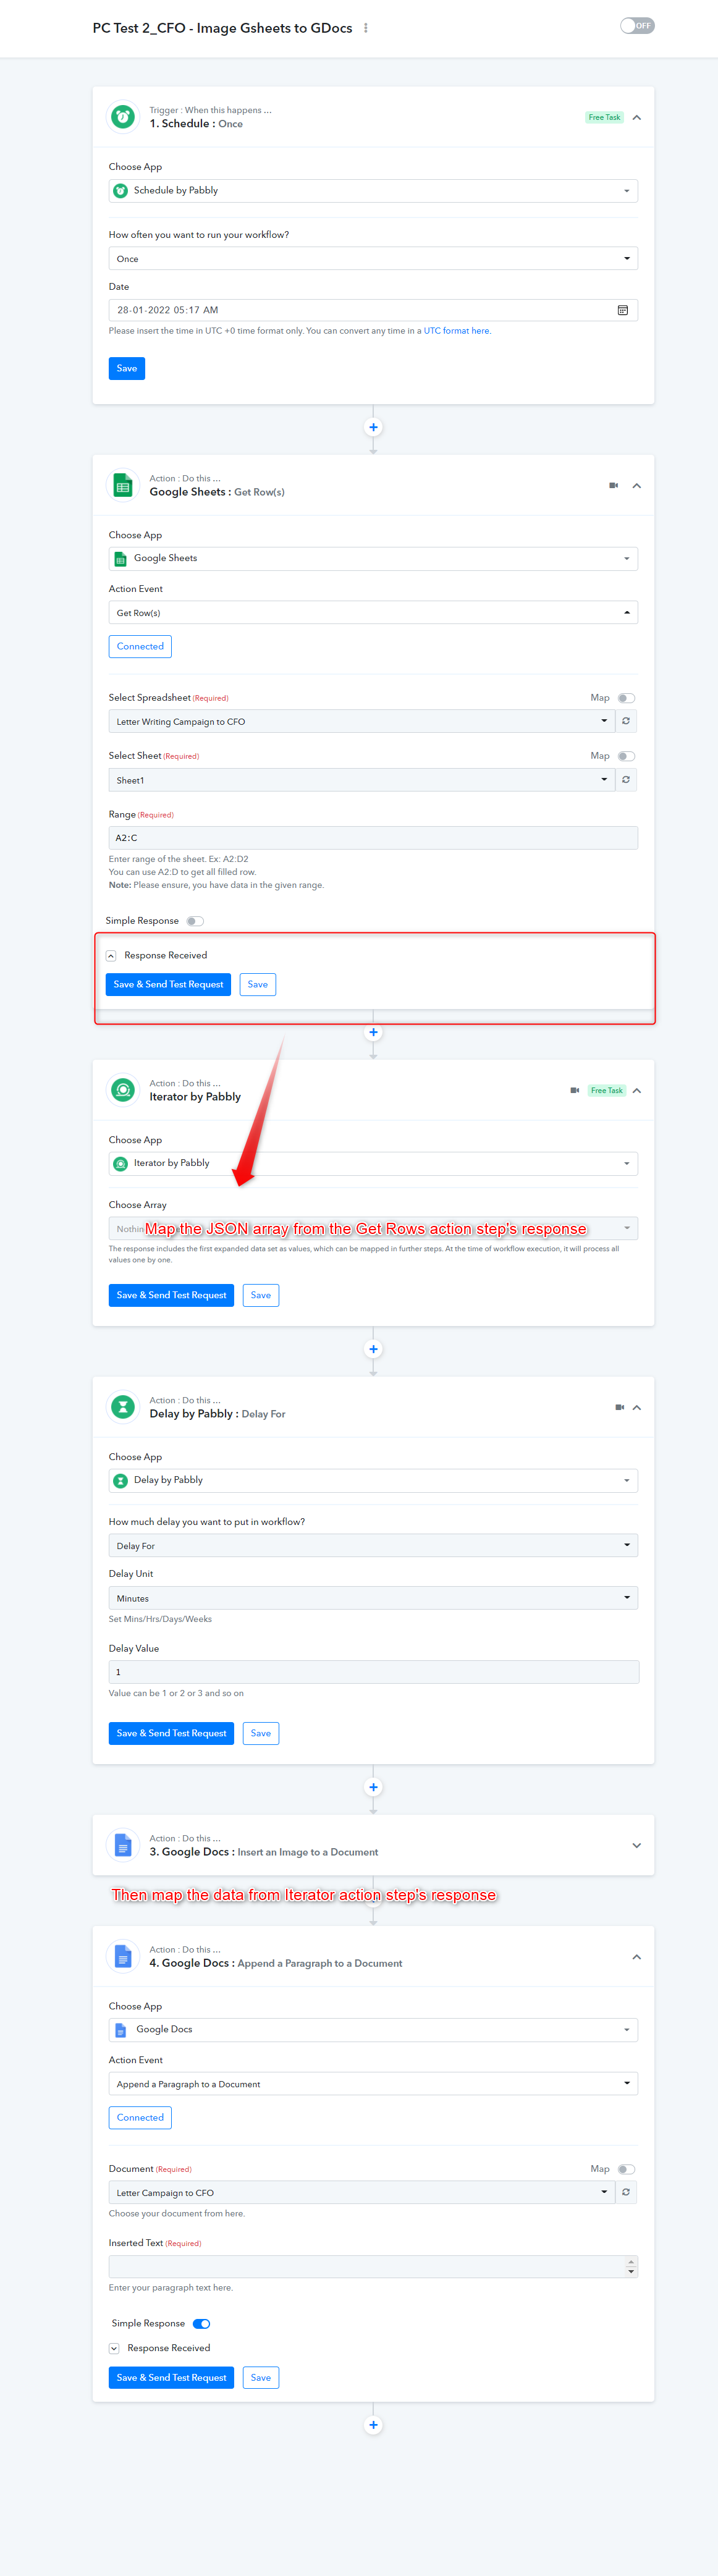Add step after Iterator action
Image resolution: width=718 pixels, height=2576 pixels.
click(x=373, y=1350)
